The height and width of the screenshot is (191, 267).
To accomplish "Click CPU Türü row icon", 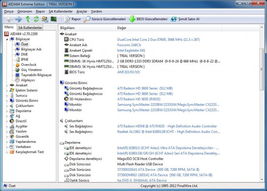I will (x=66, y=40).
